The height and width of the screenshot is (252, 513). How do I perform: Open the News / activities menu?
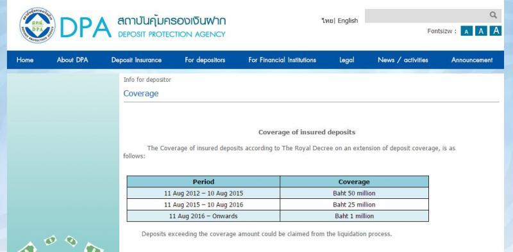[x=403, y=60]
